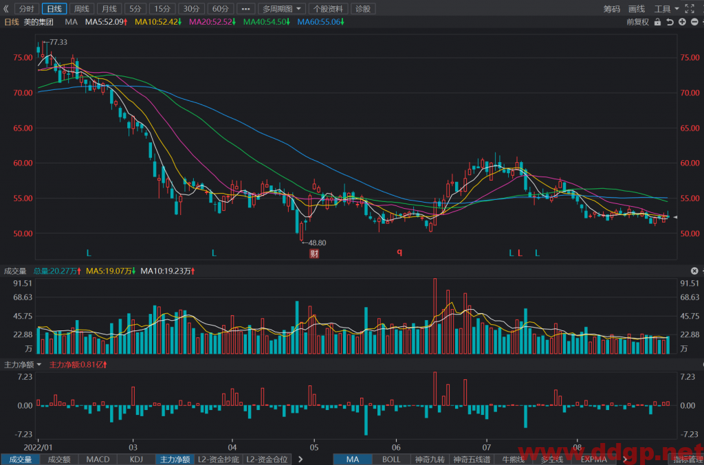Click the MA40:54.50 value label
The image size is (704, 465).
(x=267, y=22)
